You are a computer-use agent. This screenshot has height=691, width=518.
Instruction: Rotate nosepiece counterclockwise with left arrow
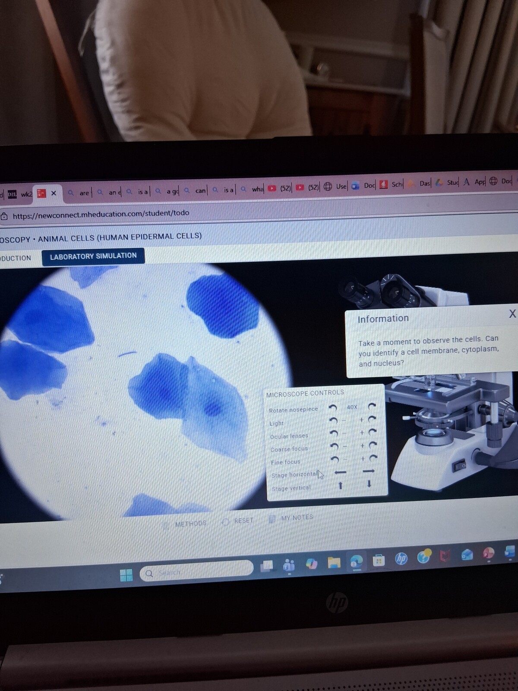pos(333,407)
